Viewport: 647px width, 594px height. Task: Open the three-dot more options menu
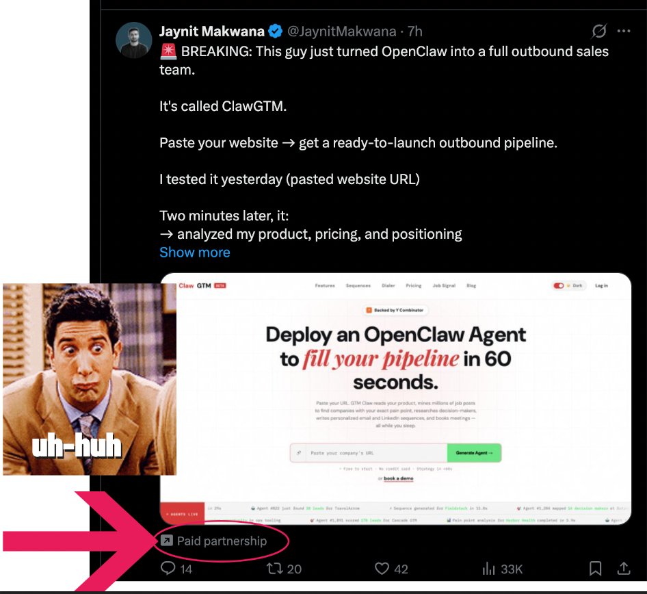tap(624, 31)
